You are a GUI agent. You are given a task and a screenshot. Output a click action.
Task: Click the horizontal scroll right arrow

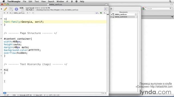tap(105, 93)
